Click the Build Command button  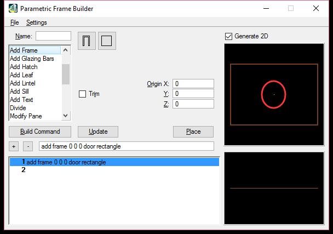click(40, 132)
